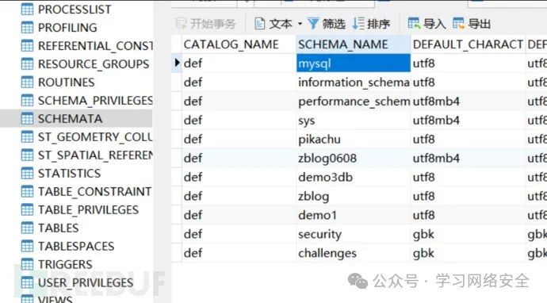Sort by CATALOG_NAME column header
The height and width of the screenshot is (303, 547).
[x=239, y=44]
